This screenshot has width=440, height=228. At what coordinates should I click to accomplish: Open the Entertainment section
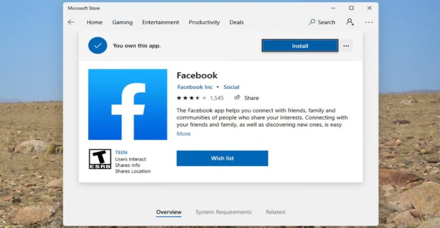click(160, 22)
